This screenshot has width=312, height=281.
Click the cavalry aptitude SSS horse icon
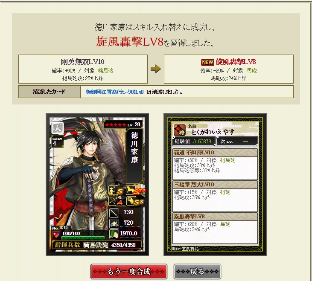point(136,190)
